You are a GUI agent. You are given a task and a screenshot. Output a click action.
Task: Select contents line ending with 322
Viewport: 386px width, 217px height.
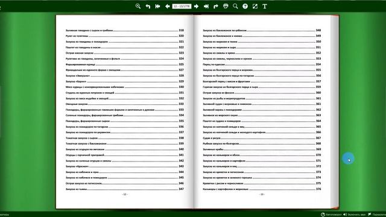[x=125, y=47]
